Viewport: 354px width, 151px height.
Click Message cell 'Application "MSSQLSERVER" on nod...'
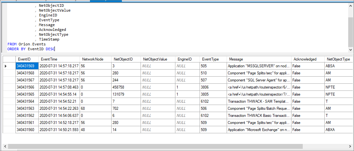click(x=259, y=66)
